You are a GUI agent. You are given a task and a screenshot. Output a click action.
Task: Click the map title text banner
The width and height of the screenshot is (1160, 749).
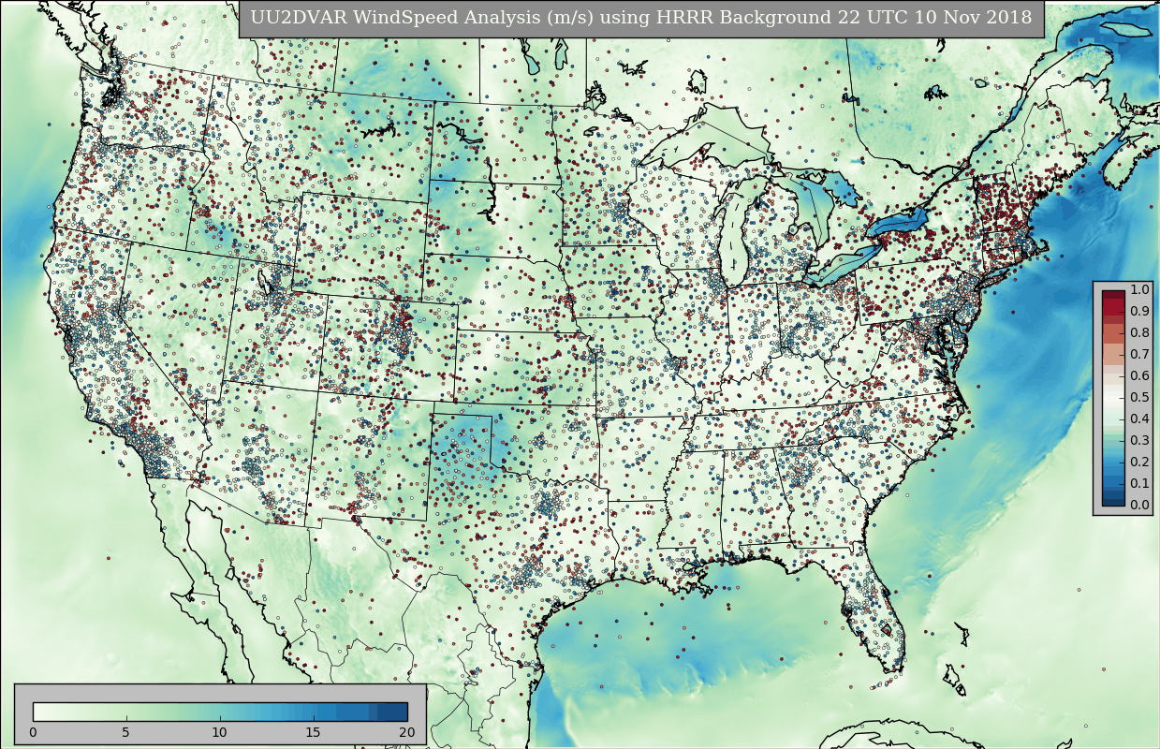click(641, 18)
